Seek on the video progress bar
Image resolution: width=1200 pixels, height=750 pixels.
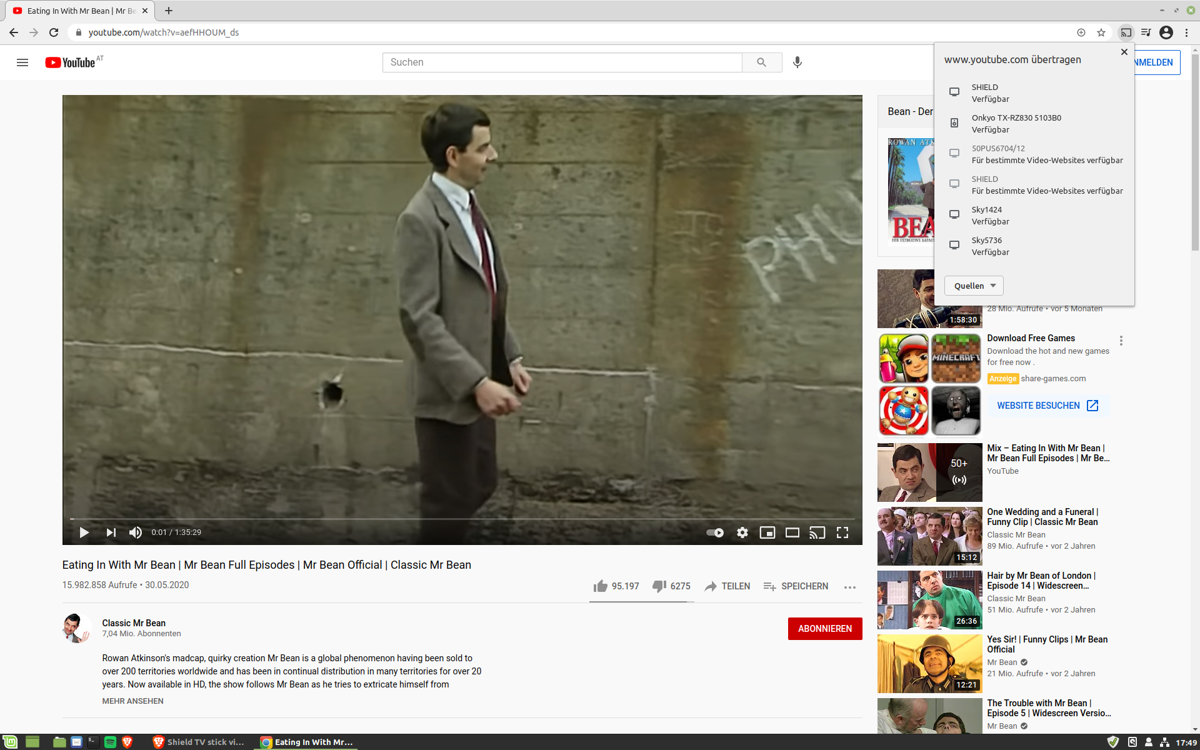coord(462,519)
